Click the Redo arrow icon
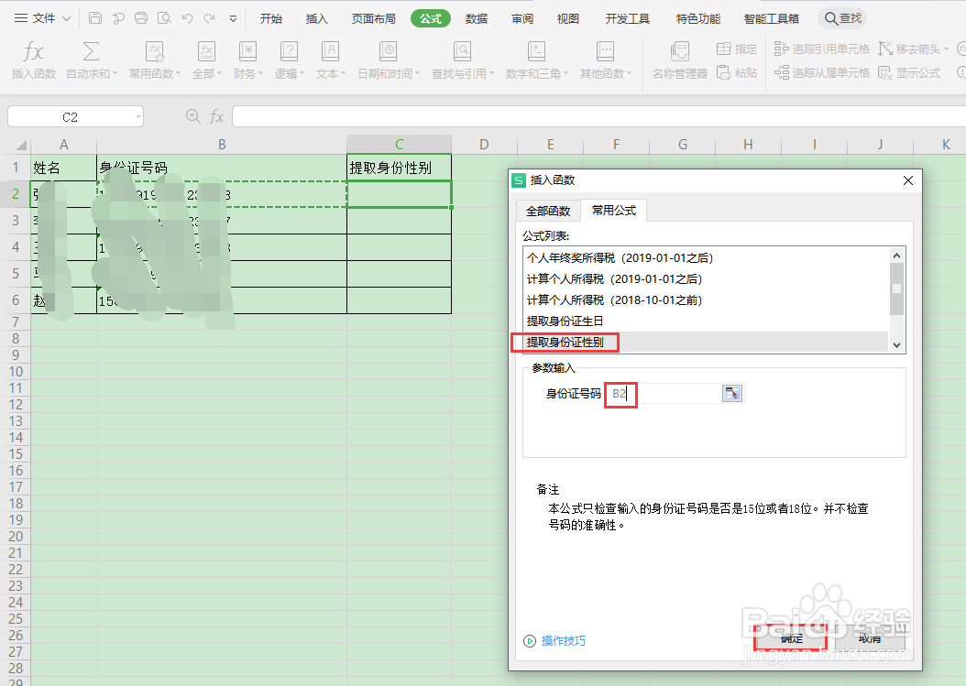Image resolution: width=966 pixels, height=686 pixels. (210, 18)
